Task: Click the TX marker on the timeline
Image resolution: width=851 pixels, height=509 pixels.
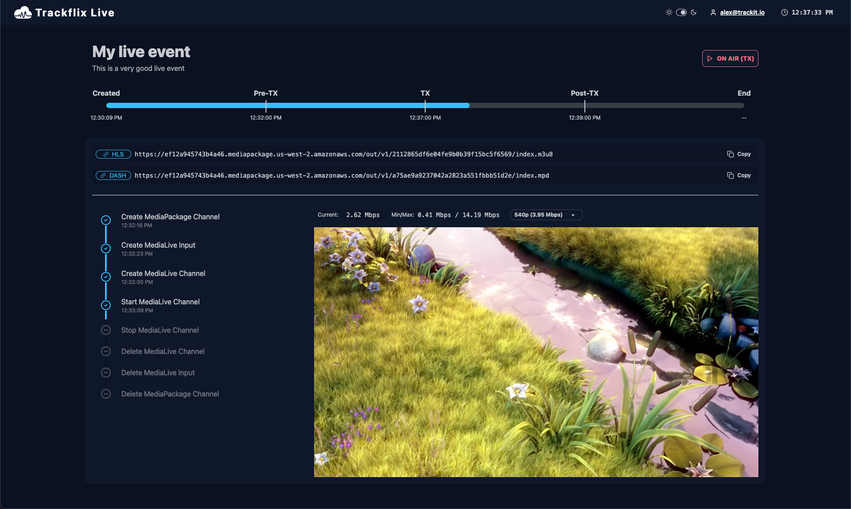Action: click(425, 105)
